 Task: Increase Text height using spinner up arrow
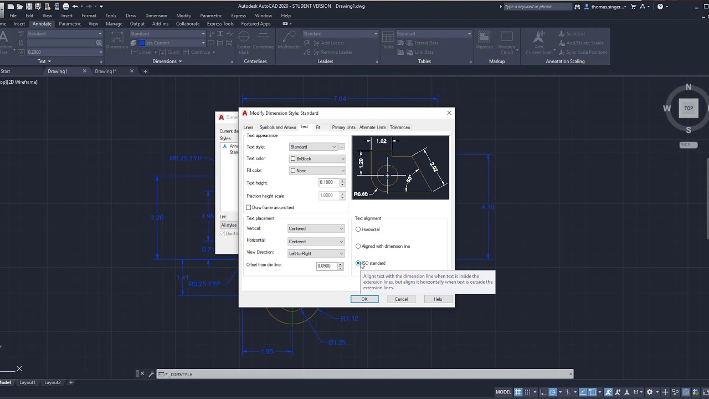pos(342,181)
